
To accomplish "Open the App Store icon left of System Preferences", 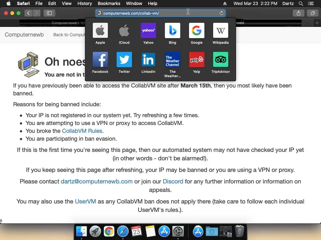I will coord(164,232).
